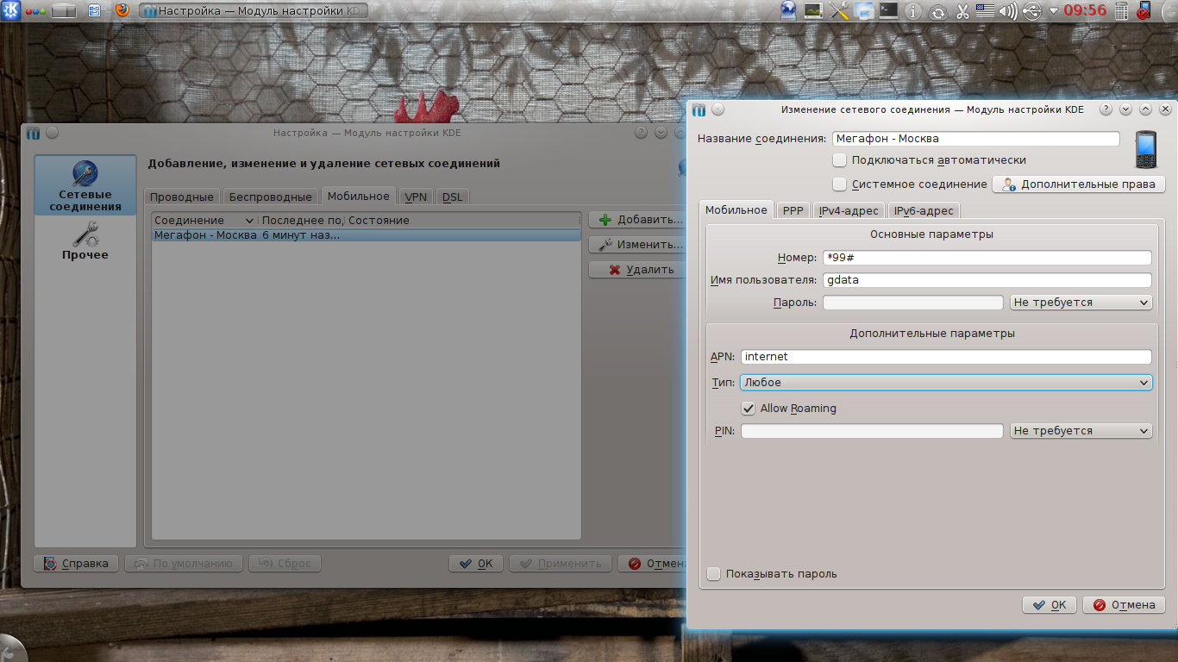Uncheck the Allow Roaming checkbox

(x=749, y=409)
